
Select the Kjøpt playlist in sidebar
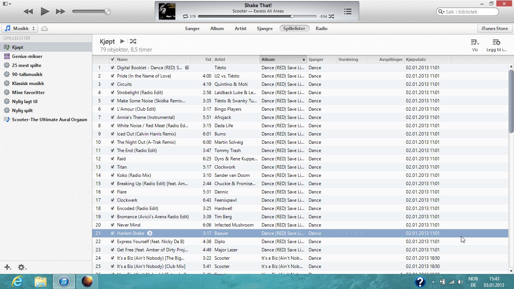click(46, 47)
